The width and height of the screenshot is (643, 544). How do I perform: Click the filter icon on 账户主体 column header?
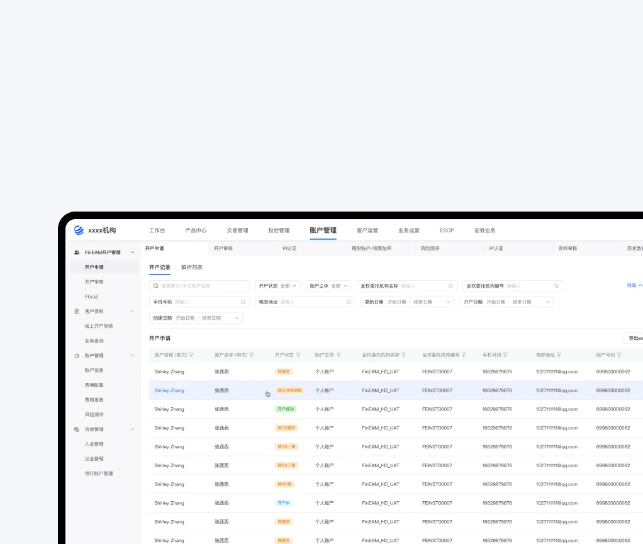[338, 355]
